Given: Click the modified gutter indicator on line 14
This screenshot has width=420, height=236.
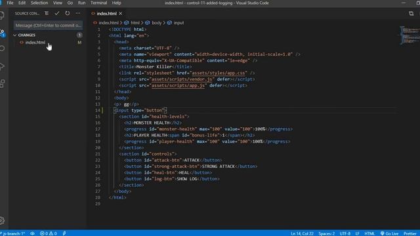Looking at the screenshot, I should [102, 110].
